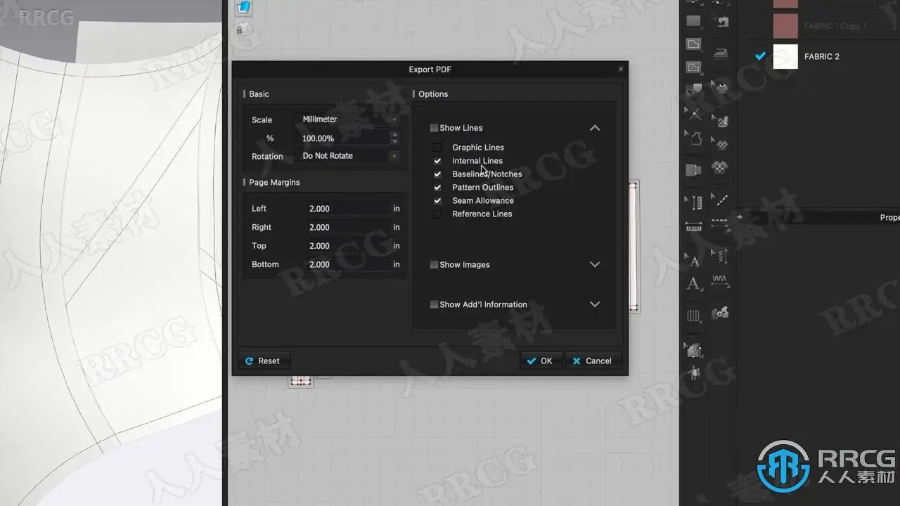Uncheck the Baselines/Notches checkbox
This screenshot has width=900, height=506.
[x=437, y=174]
